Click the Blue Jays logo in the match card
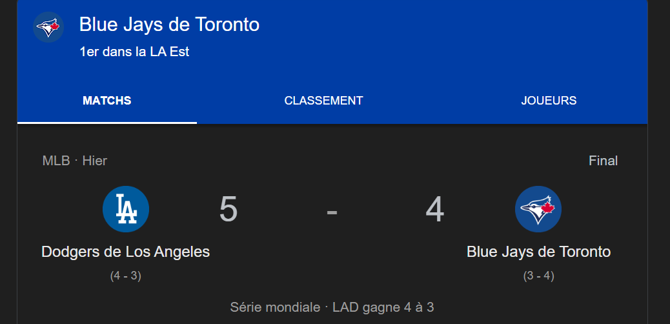 [538, 209]
